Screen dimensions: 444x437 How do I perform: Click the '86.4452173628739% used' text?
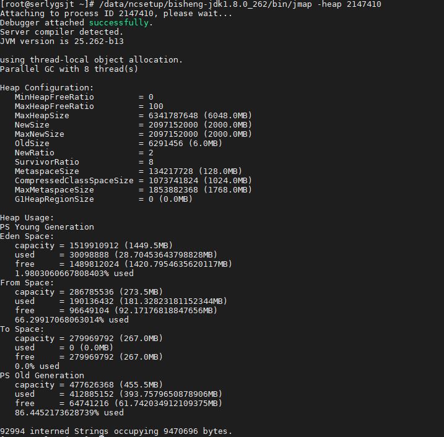pyautogui.click(x=69, y=413)
